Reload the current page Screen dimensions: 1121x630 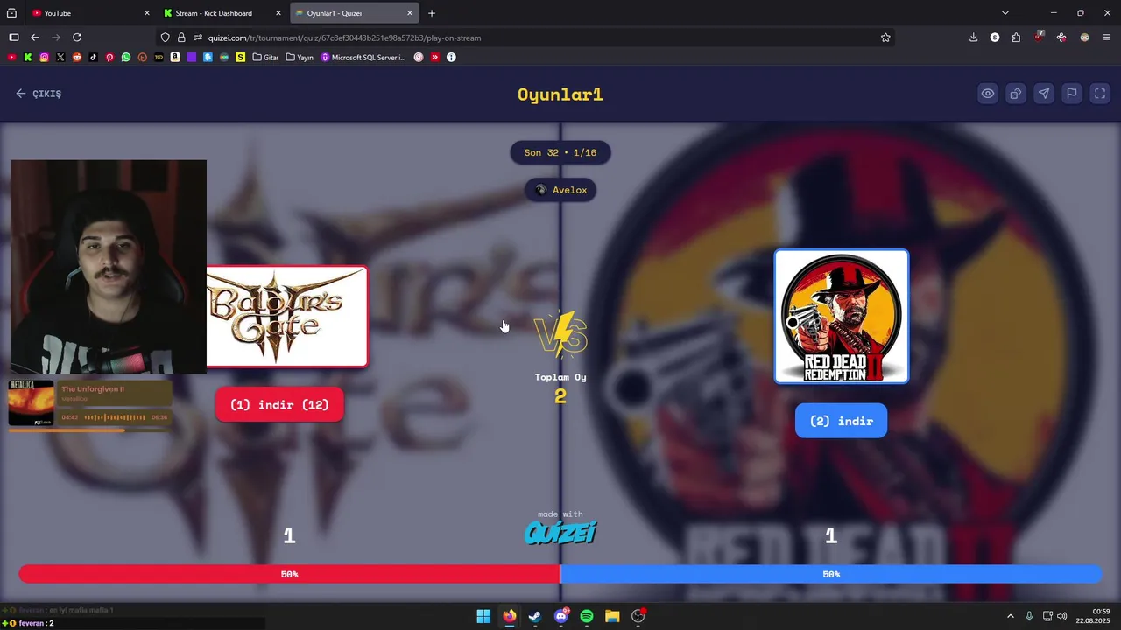[77, 38]
